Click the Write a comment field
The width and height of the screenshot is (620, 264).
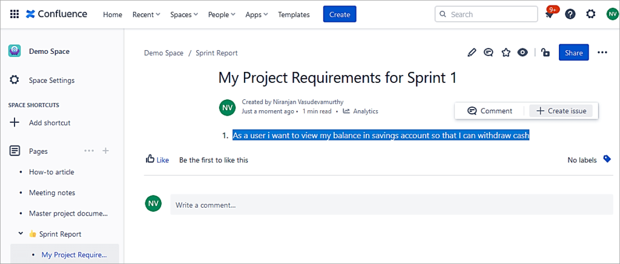tap(392, 205)
